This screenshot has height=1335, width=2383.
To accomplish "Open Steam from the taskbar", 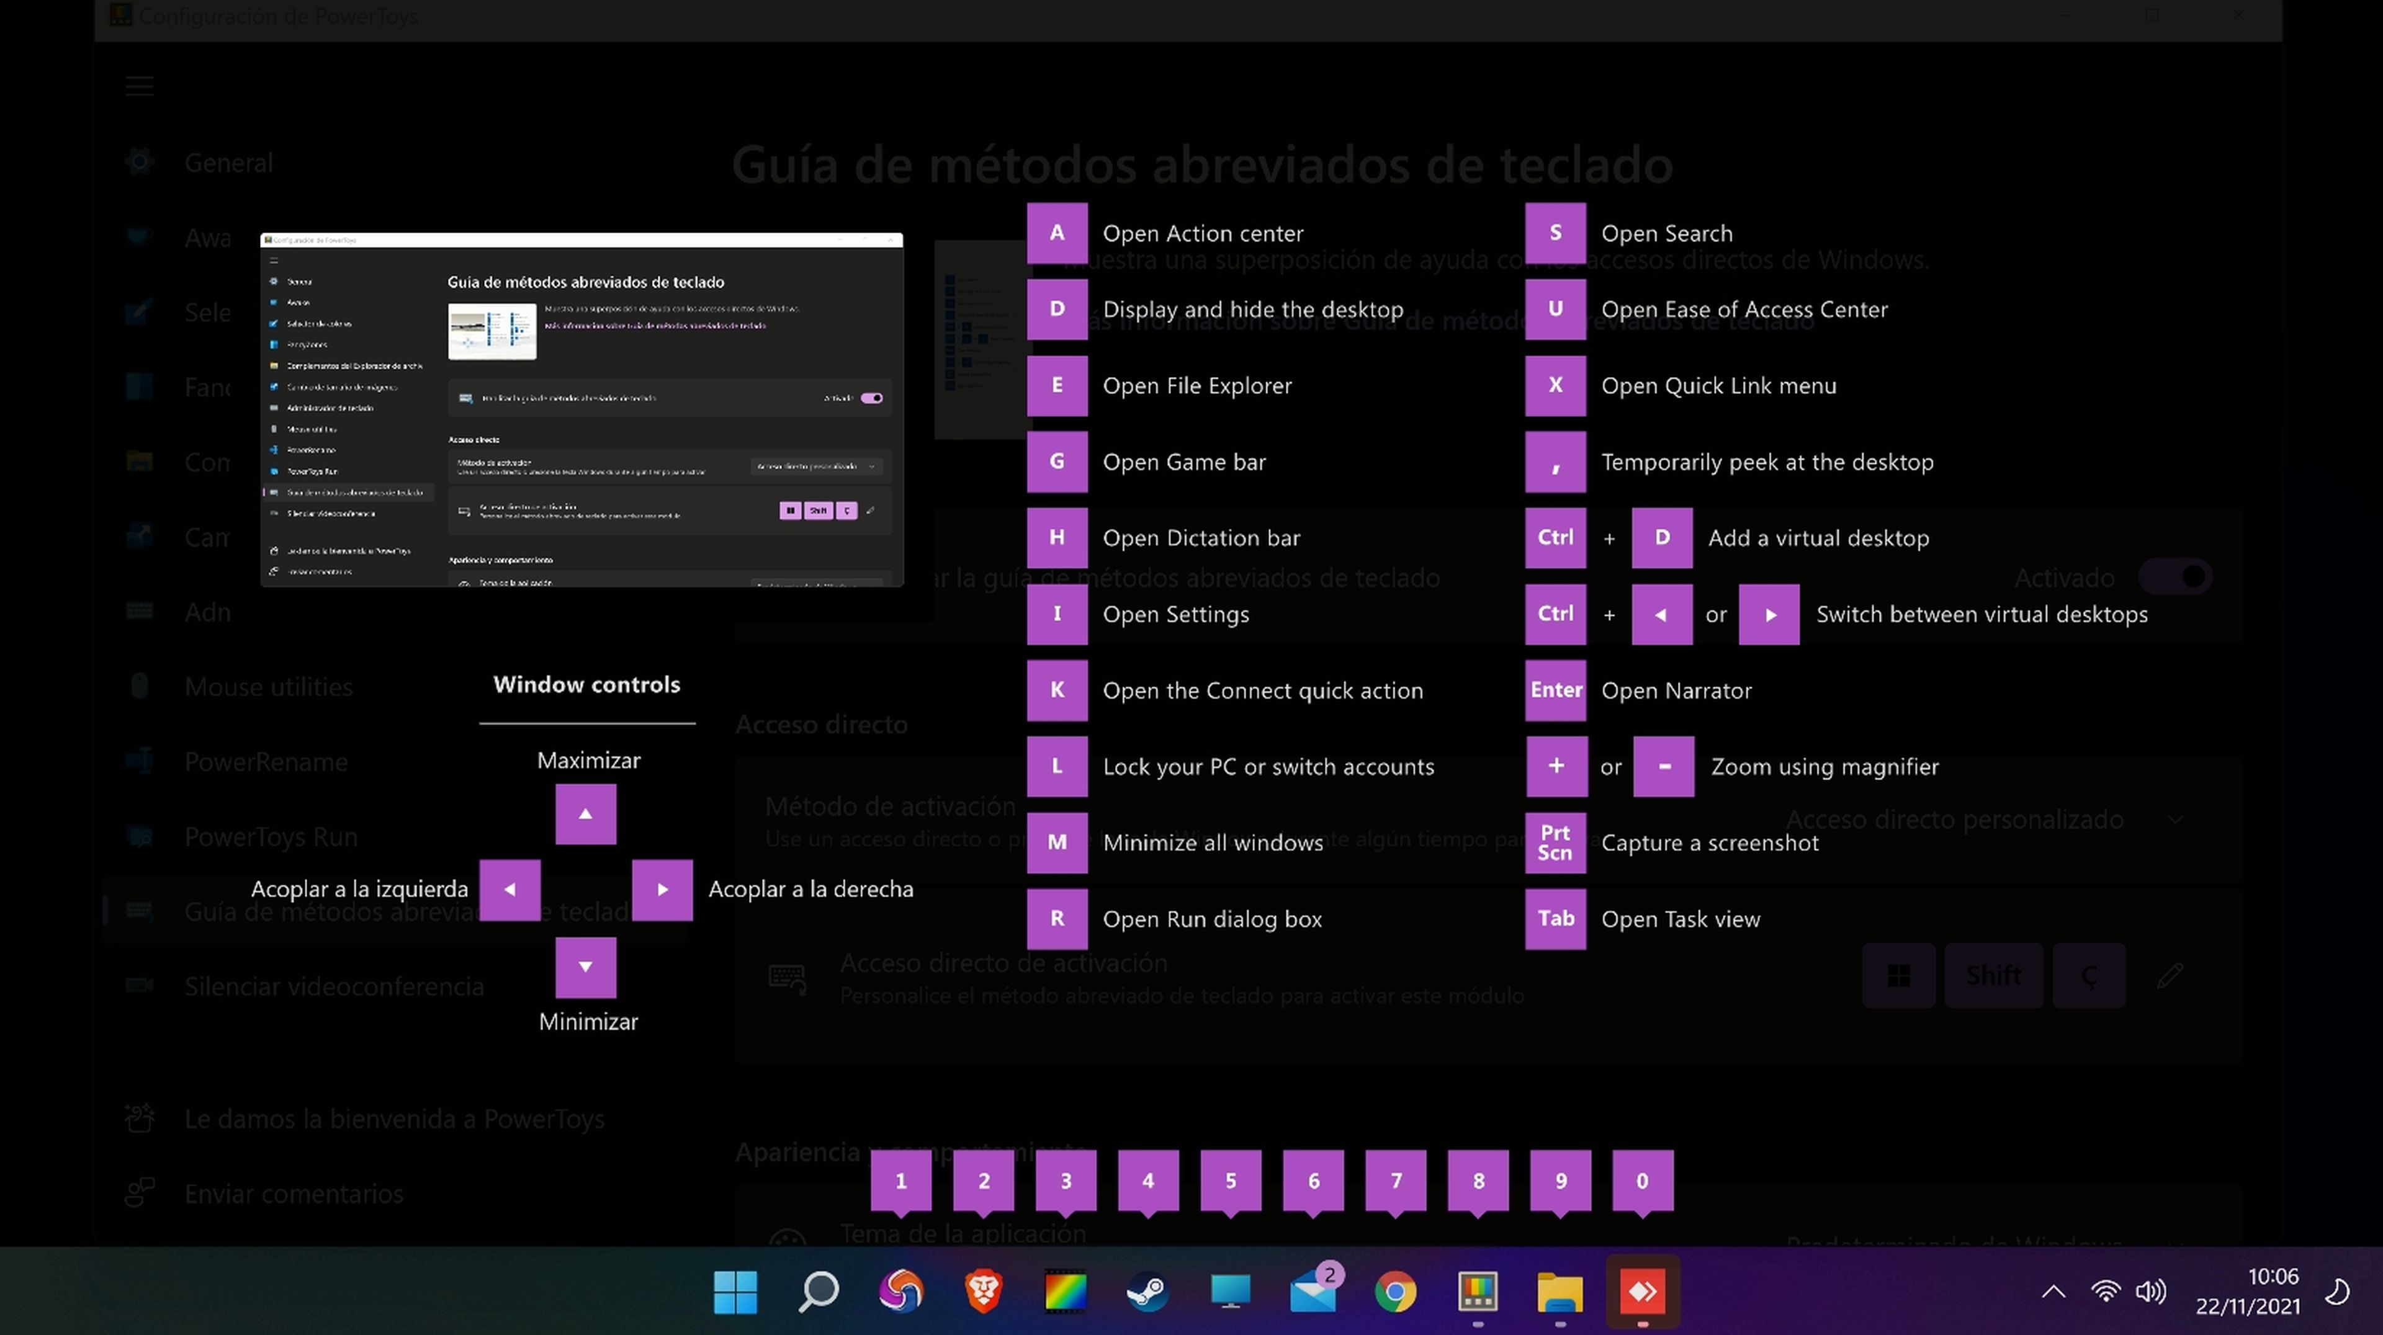I will click(x=1148, y=1292).
